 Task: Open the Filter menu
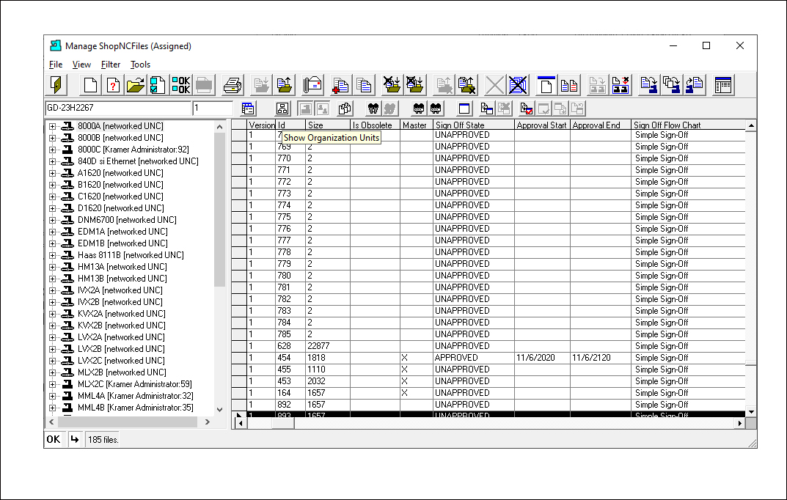pos(111,65)
